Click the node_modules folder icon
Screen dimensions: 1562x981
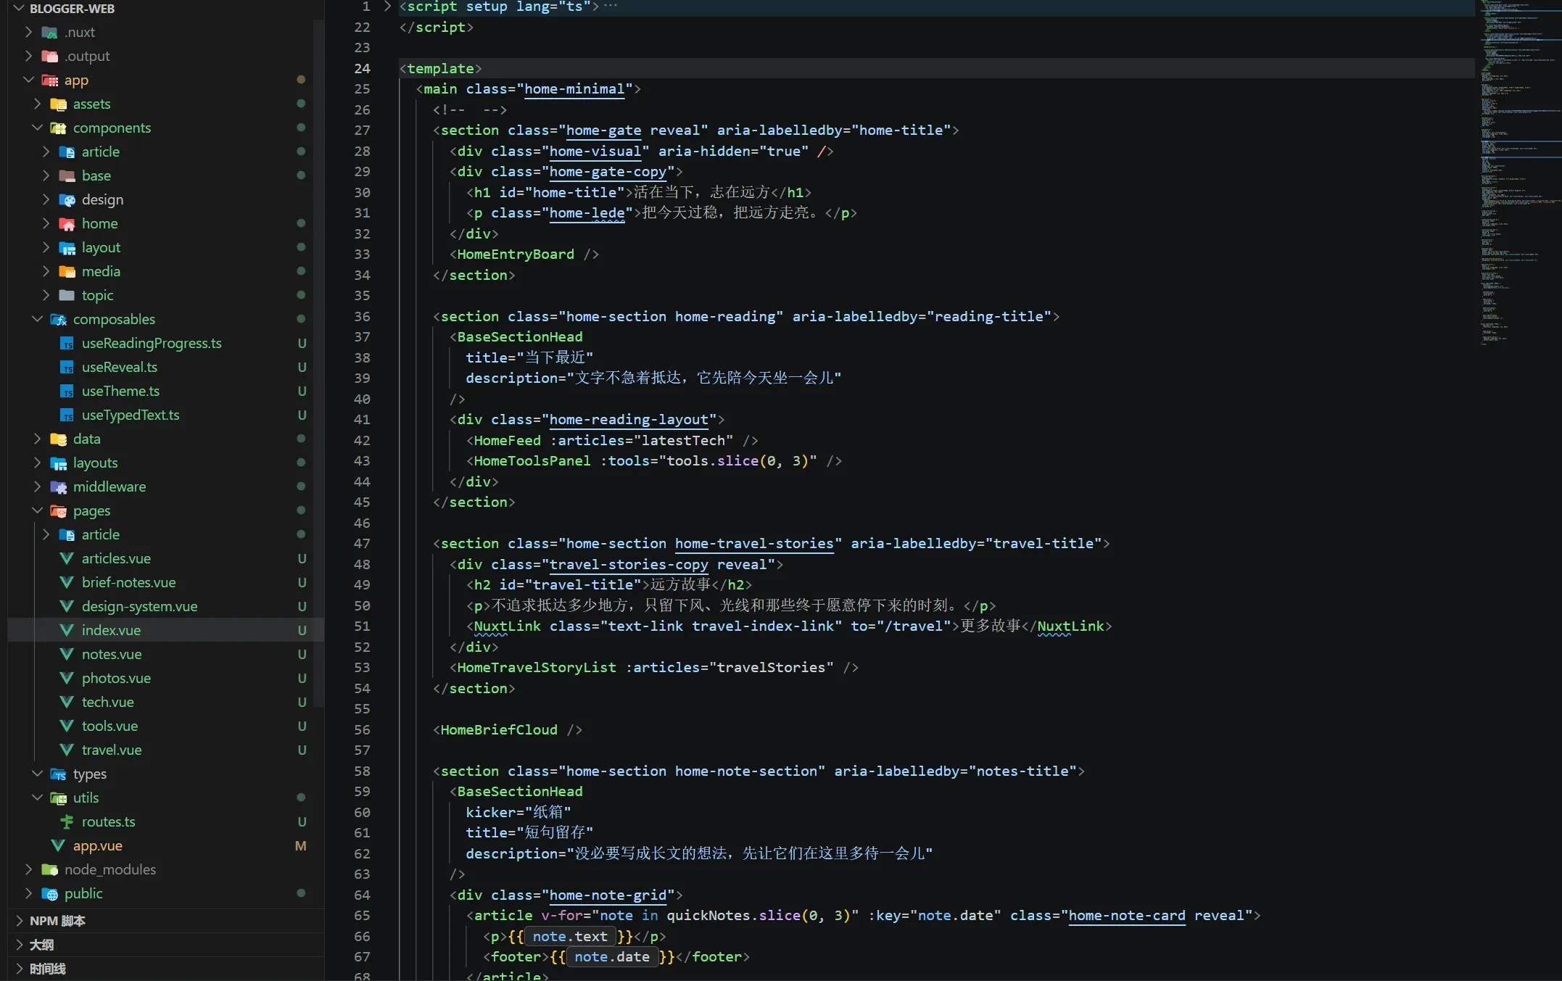[50, 870]
